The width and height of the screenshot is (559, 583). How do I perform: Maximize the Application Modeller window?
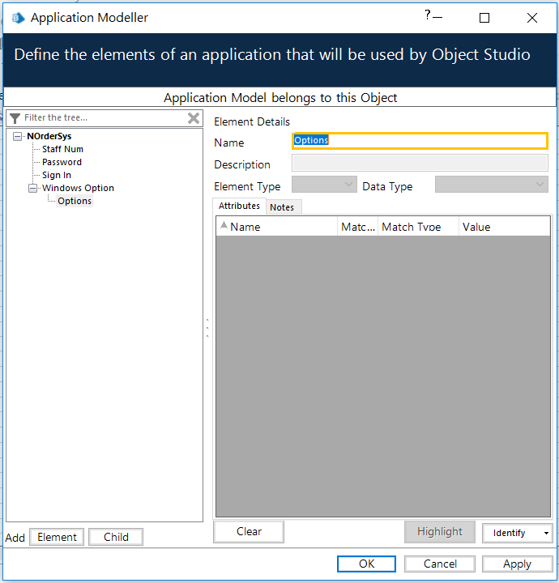click(484, 18)
